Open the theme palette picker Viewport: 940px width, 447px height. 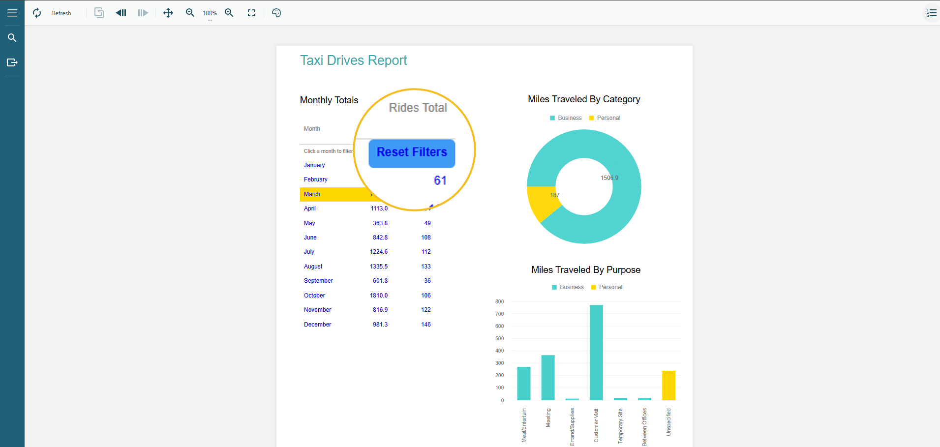276,13
